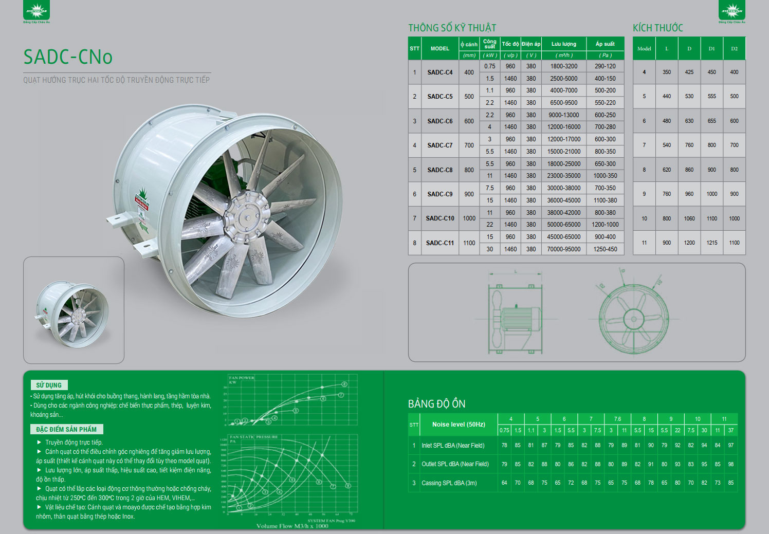
Task: Click the "Outlet SPL dBA (Near Field)" row label
Action: point(455,464)
